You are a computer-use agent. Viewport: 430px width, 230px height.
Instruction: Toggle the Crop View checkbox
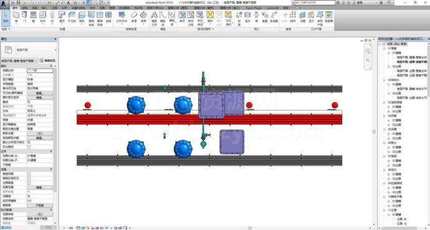tap(29, 174)
